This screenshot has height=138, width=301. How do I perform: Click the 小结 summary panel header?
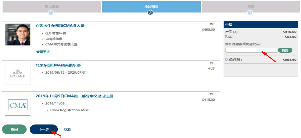point(261,25)
